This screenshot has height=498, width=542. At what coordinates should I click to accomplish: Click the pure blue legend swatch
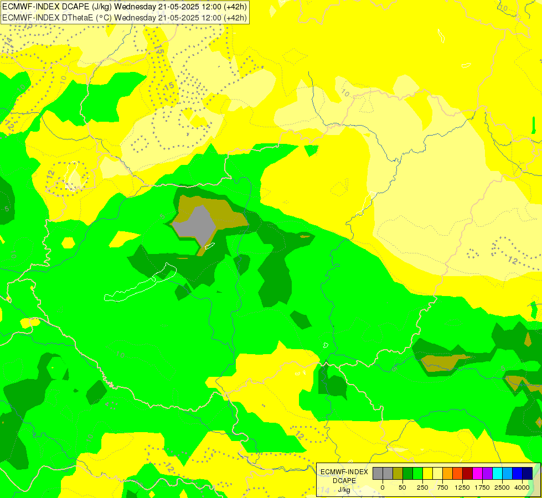coord(518,473)
